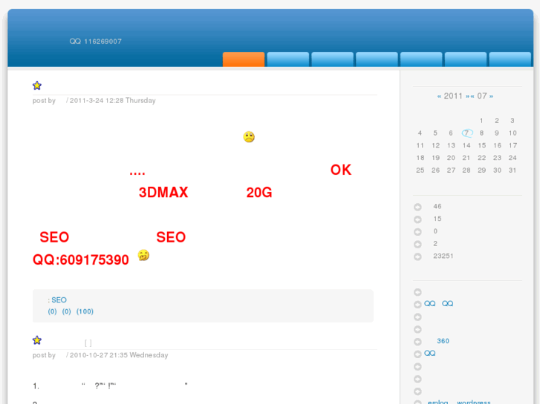Image resolution: width=540 pixels, height=404 pixels.
Task: Click the laughing emoji after QQ:609175390
Action: [x=143, y=255]
